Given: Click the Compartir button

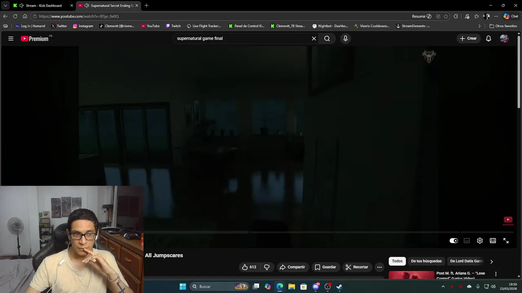Looking at the screenshot, I should [x=292, y=267].
